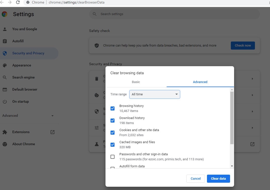Click the Appearance palette icon
The height and width of the screenshot is (190, 270).
click(x=5, y=65)
